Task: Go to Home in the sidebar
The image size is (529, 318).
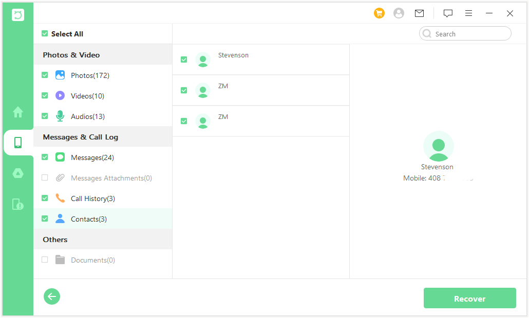Action: coord(18,112)
